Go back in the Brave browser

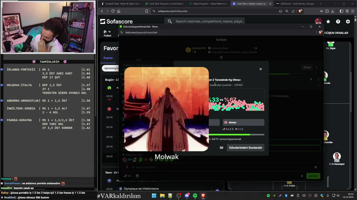[102, 11]
